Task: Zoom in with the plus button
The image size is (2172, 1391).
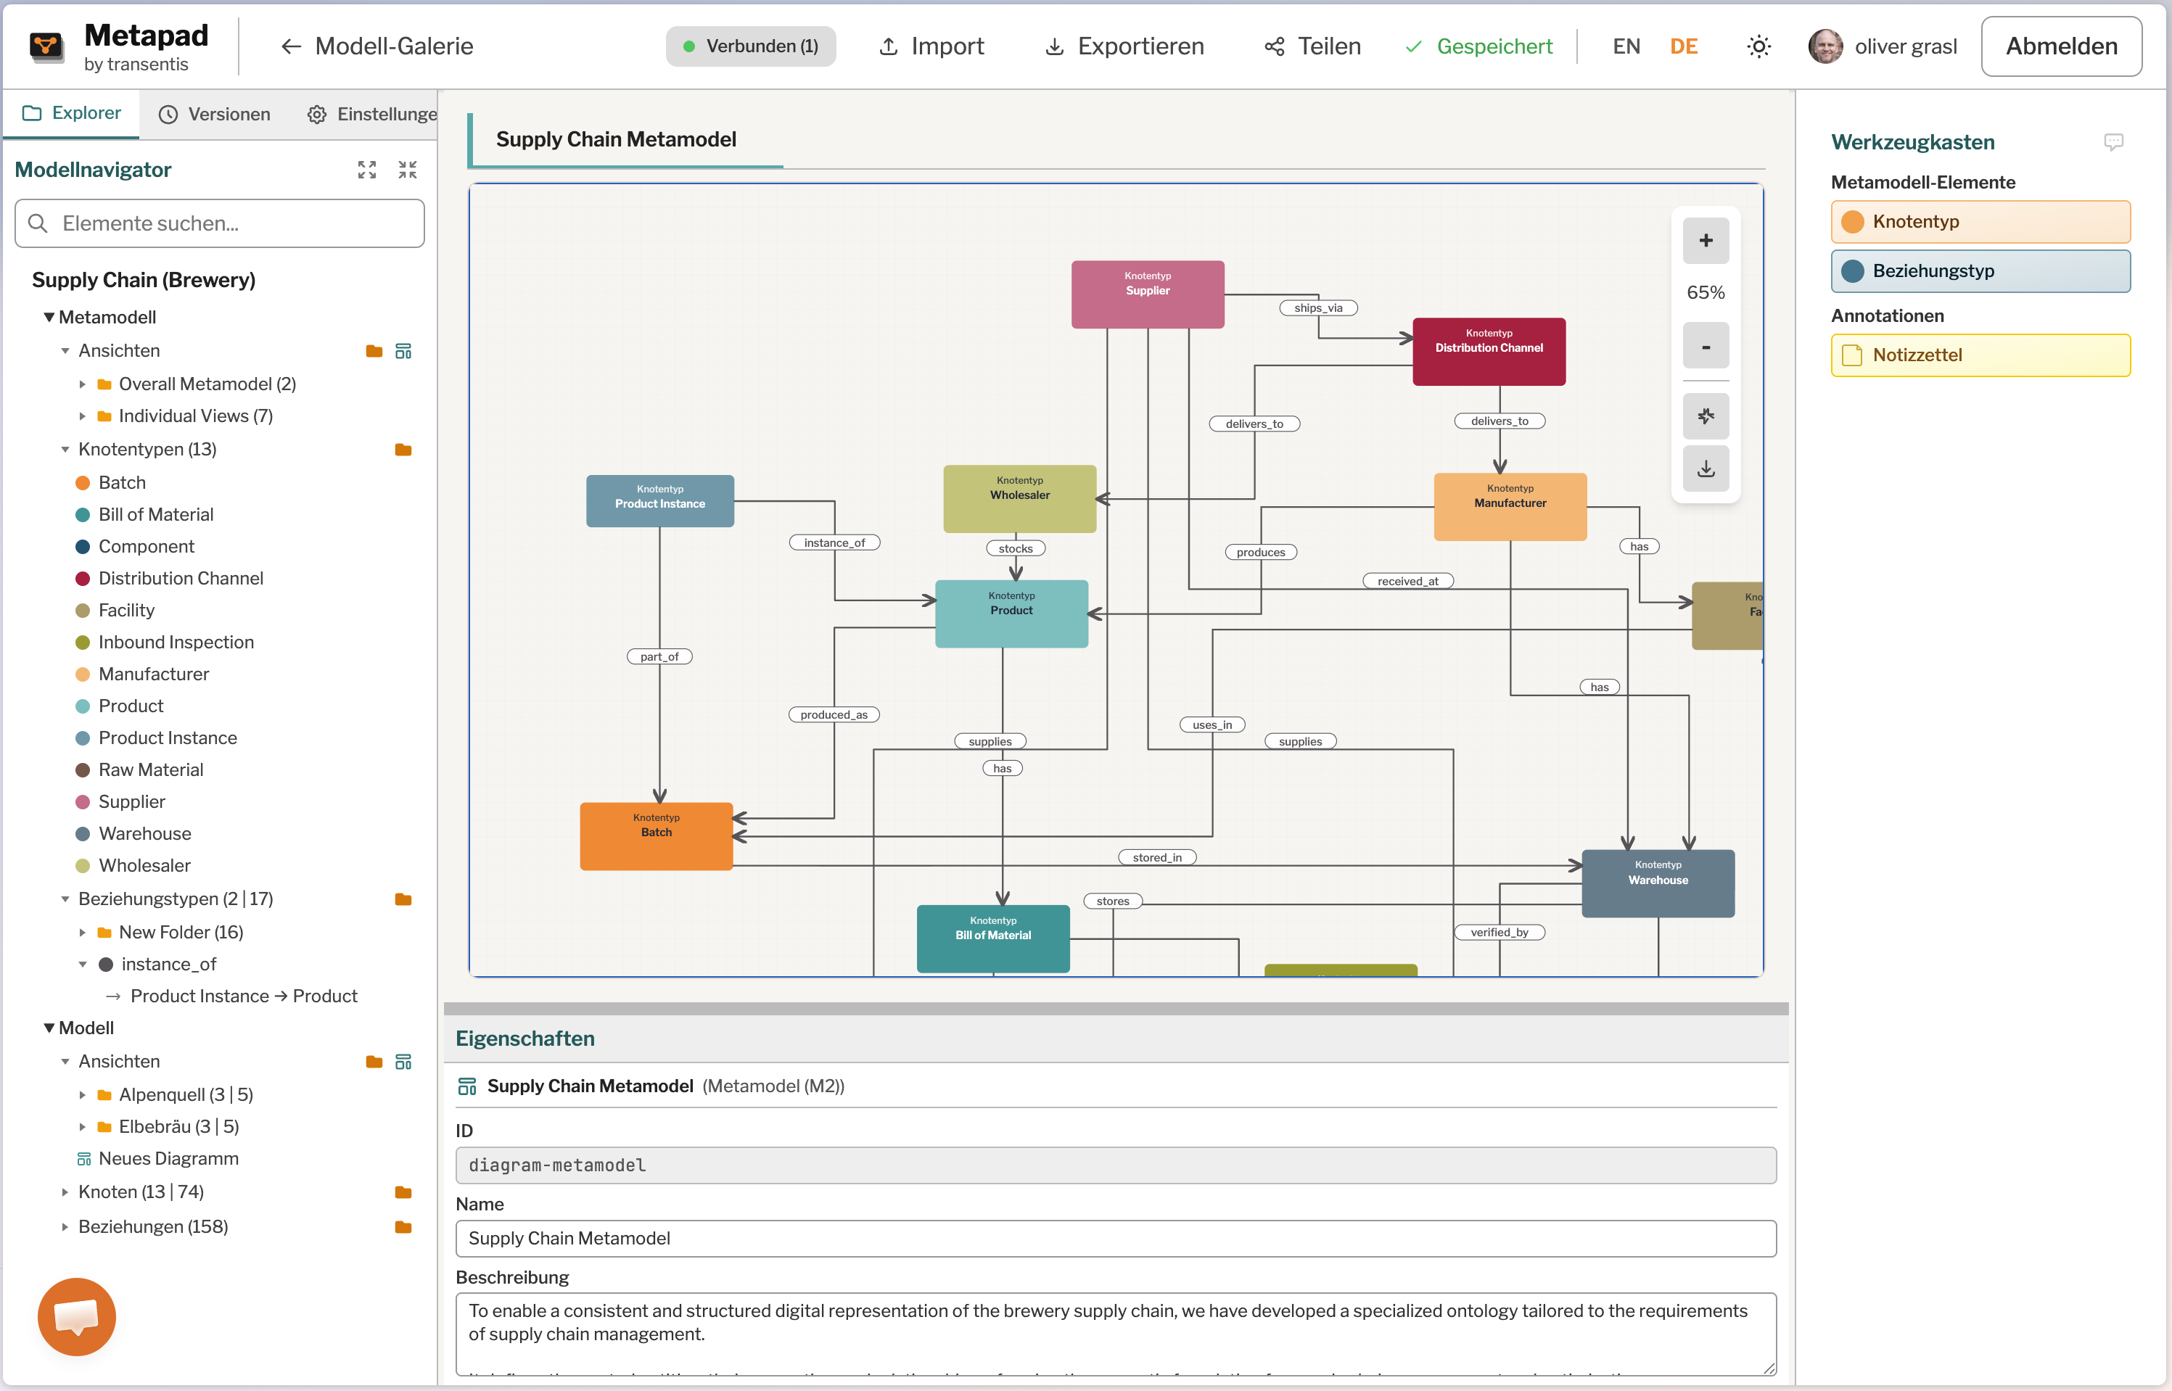Action: [1705, 240]
